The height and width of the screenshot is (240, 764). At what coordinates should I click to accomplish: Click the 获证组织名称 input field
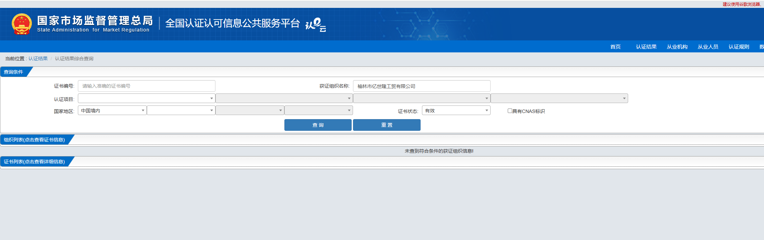pos(422,86)
